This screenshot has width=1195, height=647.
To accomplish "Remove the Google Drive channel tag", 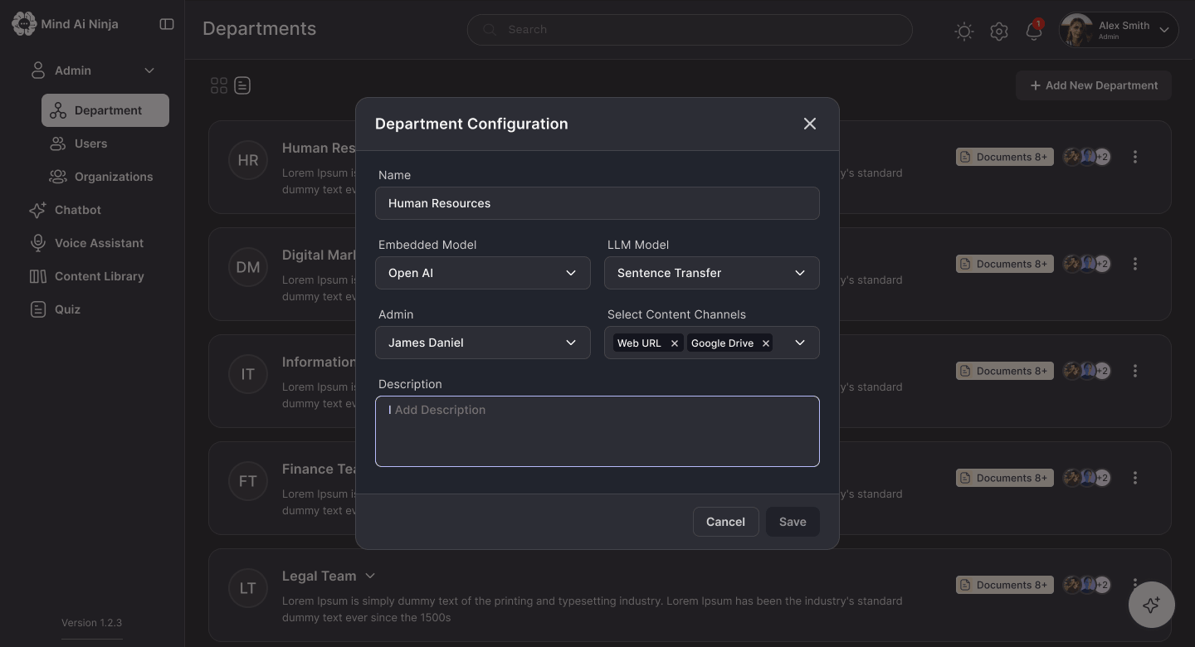I will point(766,343).
